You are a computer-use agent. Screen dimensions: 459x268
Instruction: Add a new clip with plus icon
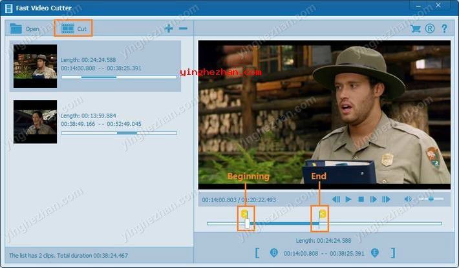[169, 28]
